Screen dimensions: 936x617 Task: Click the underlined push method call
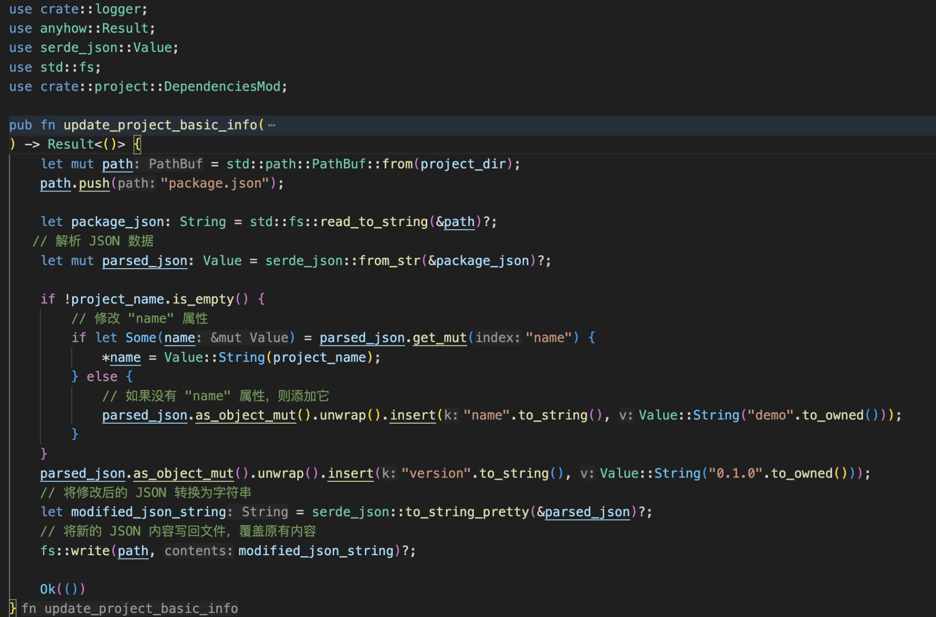(94, 183)
